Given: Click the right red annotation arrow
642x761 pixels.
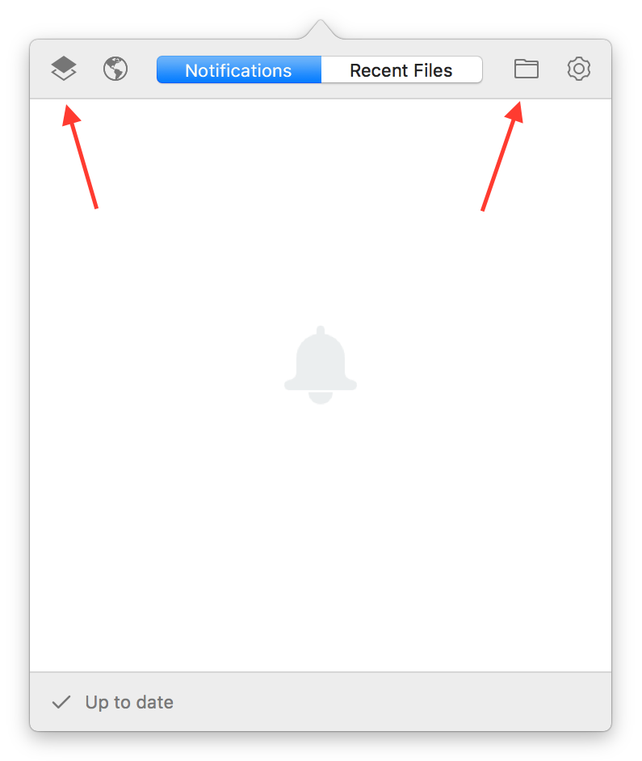Looking at the screenshot, I should coord(502,156).
